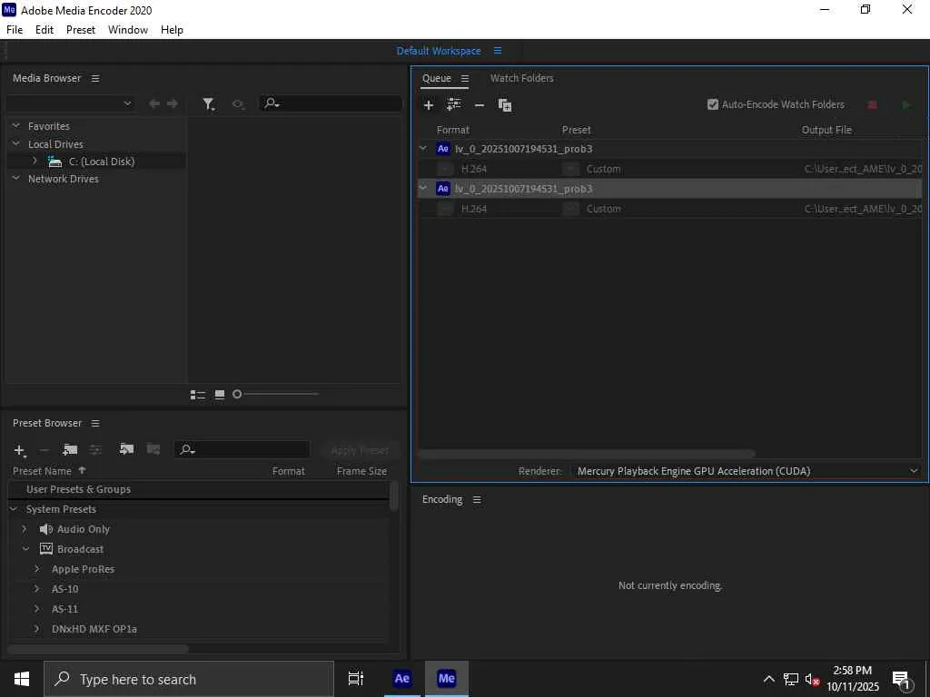930x697 pixels.
Task: Sort by Preset Name column header
Action: coord(42,471)
